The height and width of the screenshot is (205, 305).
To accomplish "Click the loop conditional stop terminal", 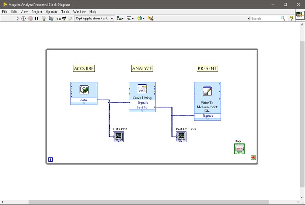I will click(253, 158).
